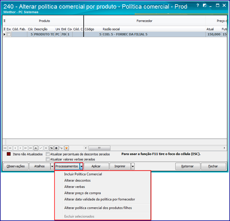Enable Atualizar percentuais de descontos zerados
This screenshot has height=221, width=230.
pyautogui.click(x=48, y=154)
